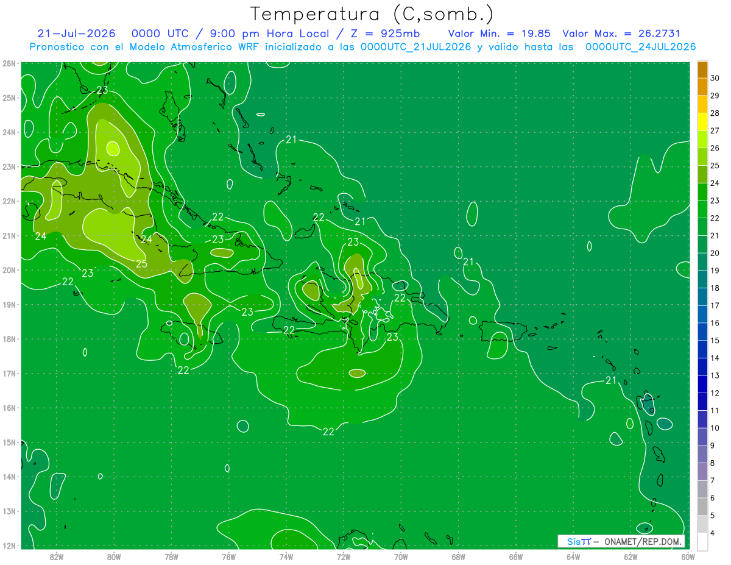Pick the purple legend swatch labeled 8
This screenshot has width=731, height=565.
click(x=702, y=454)
